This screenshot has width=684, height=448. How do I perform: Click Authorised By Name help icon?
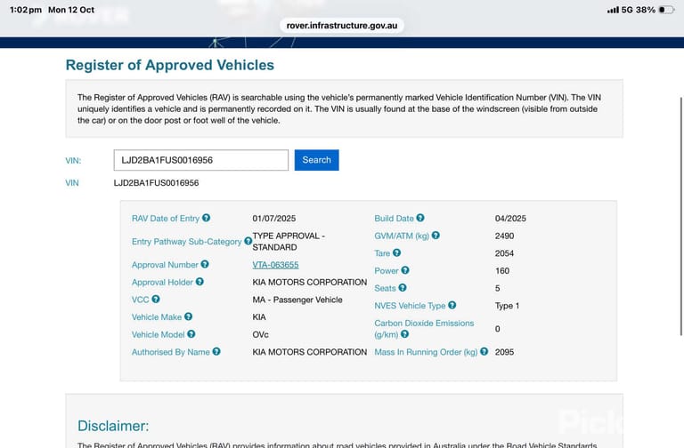(x=216, y=351)
